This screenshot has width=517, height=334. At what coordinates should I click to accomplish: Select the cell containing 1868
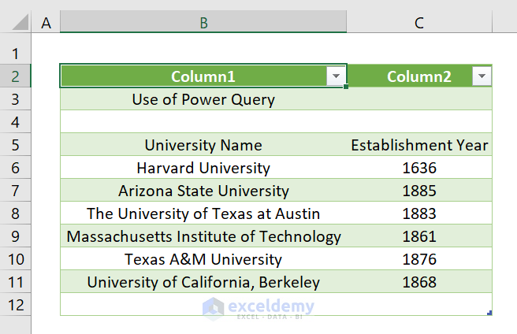[x=419, y=282]
